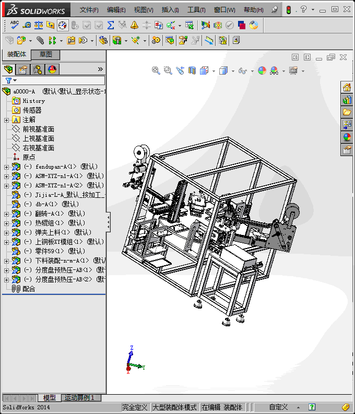This screenshot has width=355, height=414.
Task: Open the 工具(T) menu
Action: tap(196, 10)
